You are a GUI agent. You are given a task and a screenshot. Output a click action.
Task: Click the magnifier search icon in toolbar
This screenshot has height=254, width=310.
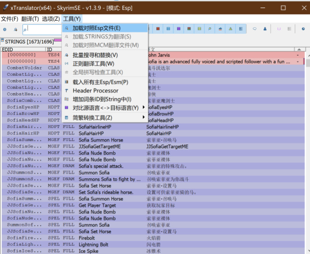click(x=210, y=29)
